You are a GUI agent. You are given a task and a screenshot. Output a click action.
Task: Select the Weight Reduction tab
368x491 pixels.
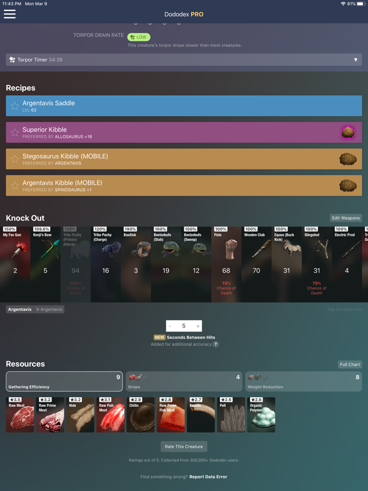303,381
